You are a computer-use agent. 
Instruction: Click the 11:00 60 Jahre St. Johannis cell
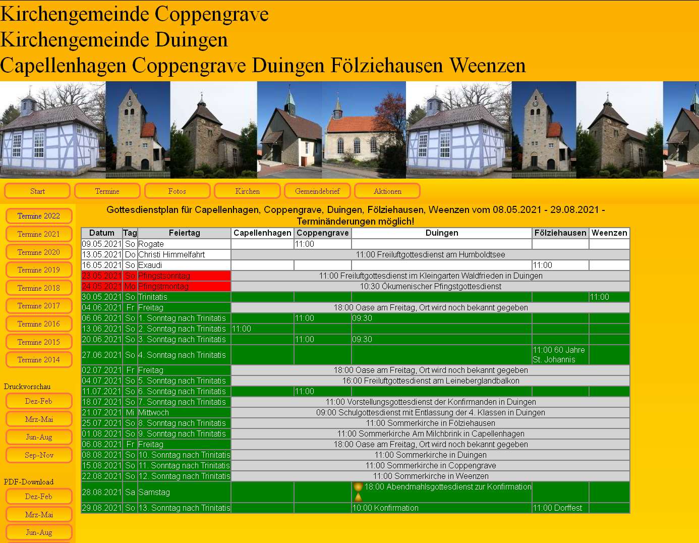pyautogui.click(x=560, y=355)
